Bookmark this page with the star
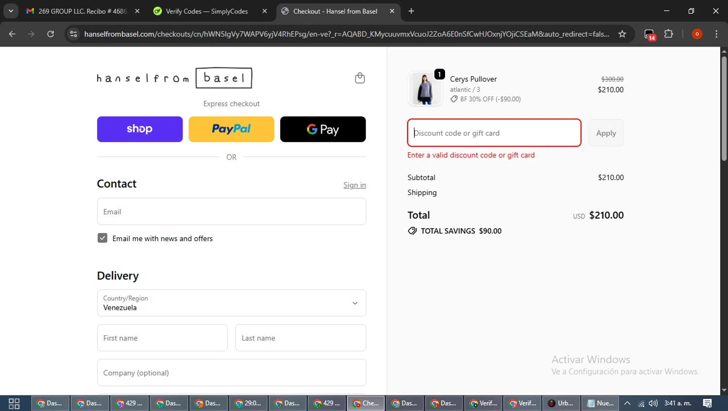 (622, 34)
